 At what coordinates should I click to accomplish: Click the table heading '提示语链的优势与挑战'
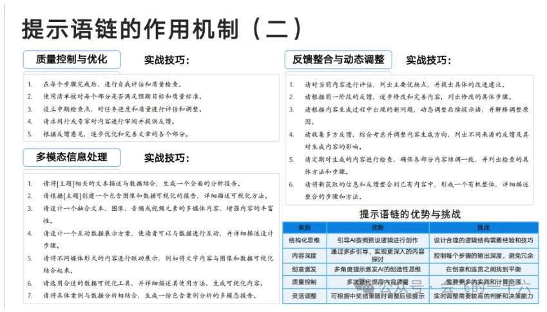[410, 214]
